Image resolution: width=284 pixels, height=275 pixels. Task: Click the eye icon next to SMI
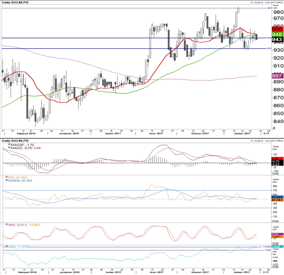coord(7,225)
